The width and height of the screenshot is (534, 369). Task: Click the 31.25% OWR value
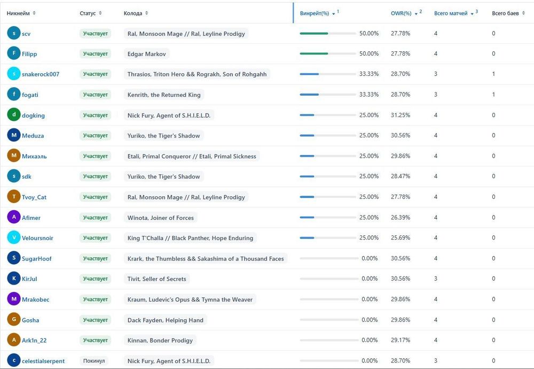point(400,115)
